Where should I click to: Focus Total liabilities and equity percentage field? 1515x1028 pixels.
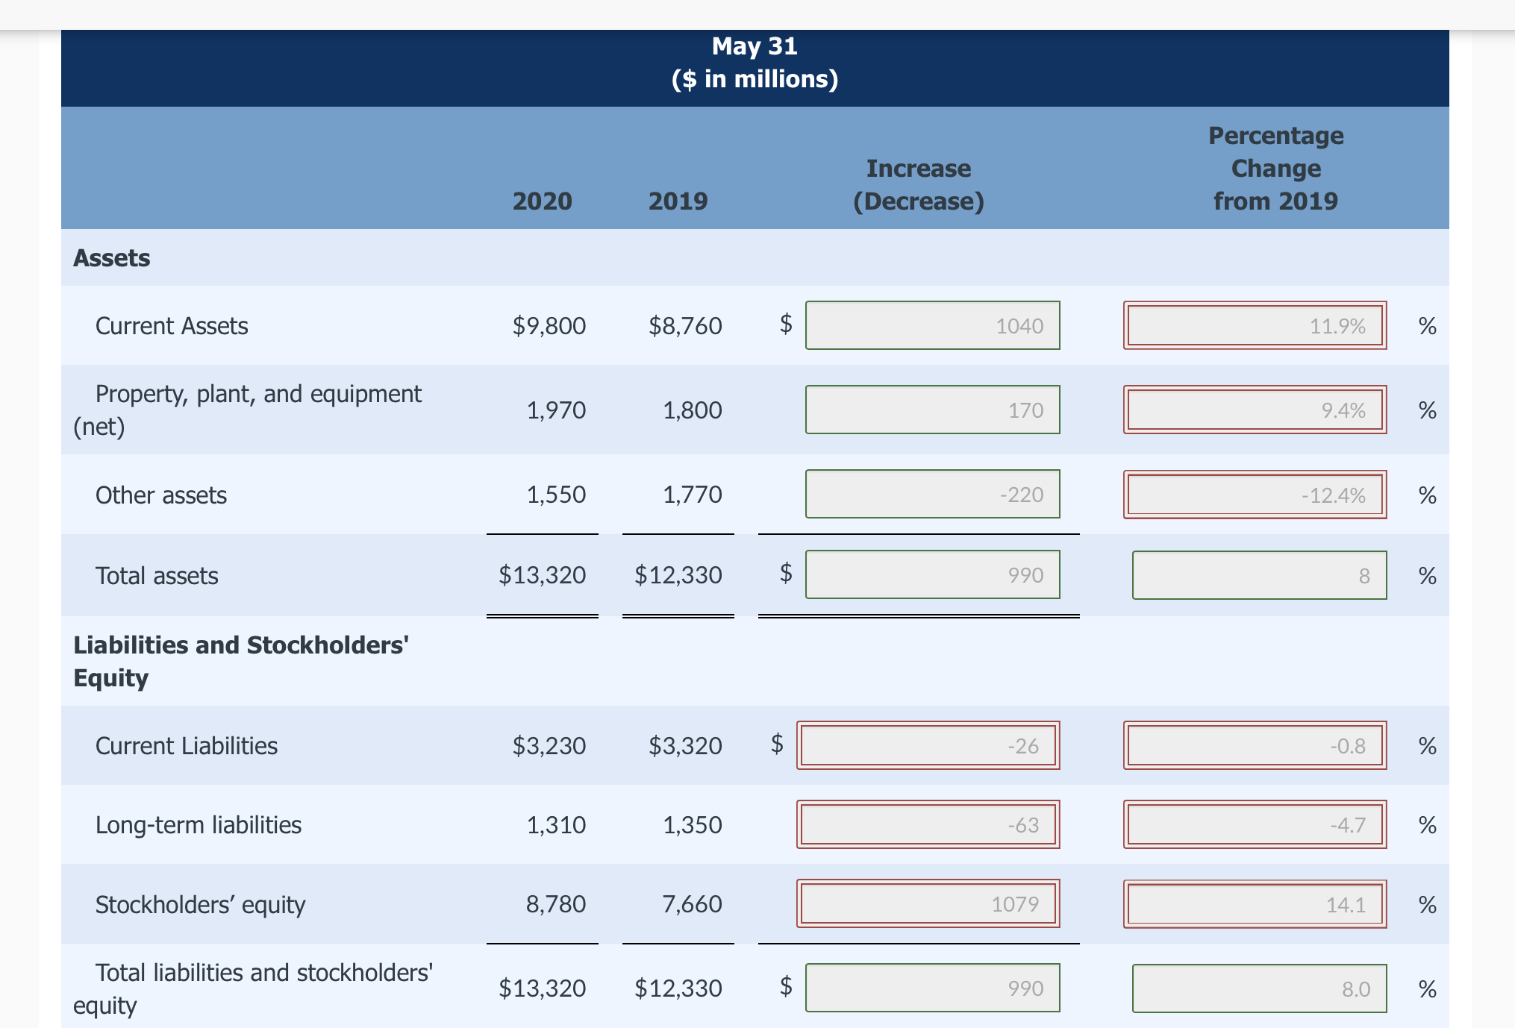click(x=1259, y=988)
